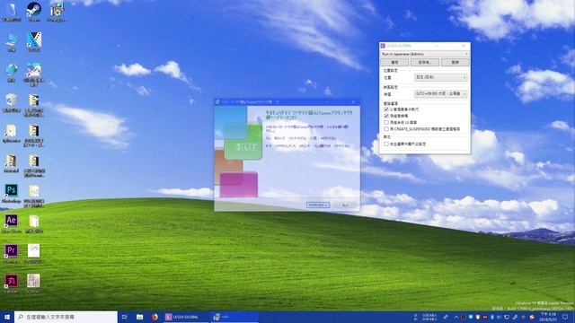Launch Firefox from the taskbar

pos(155,317)
